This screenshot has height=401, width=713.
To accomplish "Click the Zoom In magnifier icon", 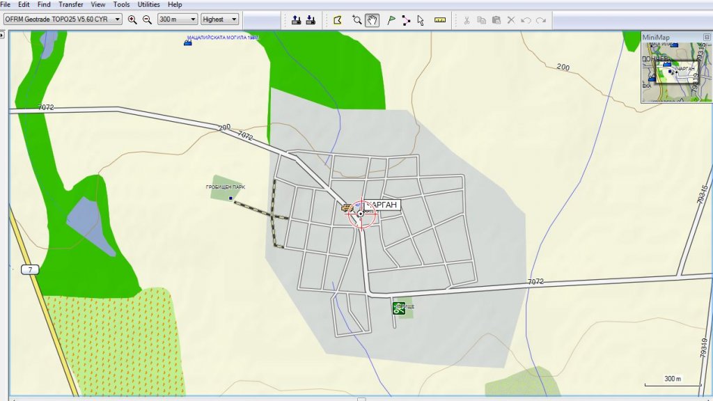I will coord(132,19).
